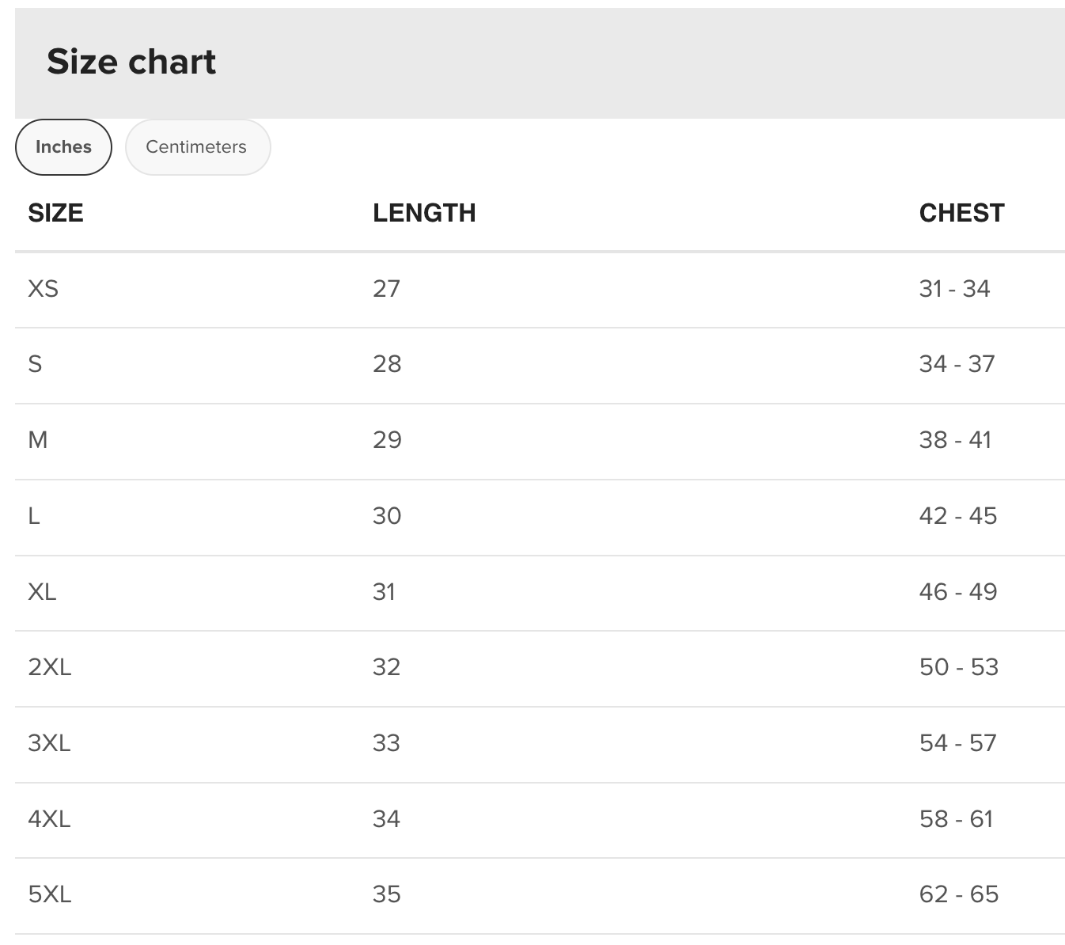Click the SIZE column header
Screen dimensions: 1065x945
(55, 213)
